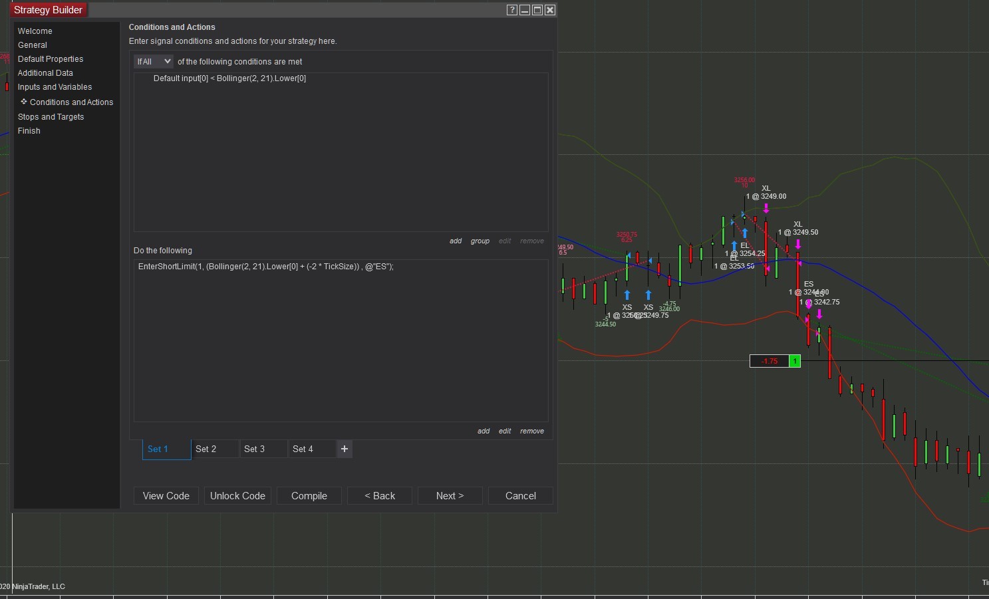
Task: Click the Unlock Code button
Action: [237, 496]
